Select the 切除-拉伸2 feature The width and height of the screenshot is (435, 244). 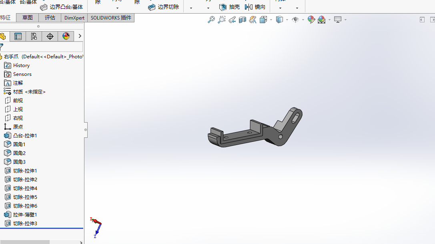21,179
